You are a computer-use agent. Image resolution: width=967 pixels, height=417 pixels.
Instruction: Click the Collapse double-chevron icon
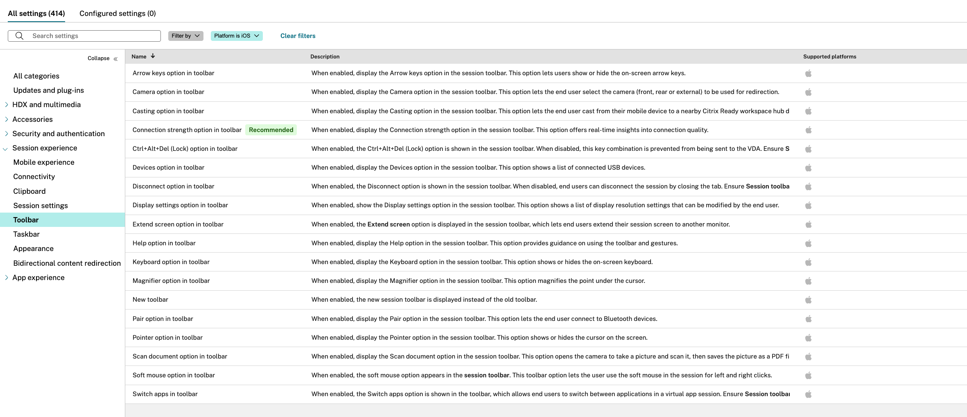pyautogui.click(x=115, y=59)
